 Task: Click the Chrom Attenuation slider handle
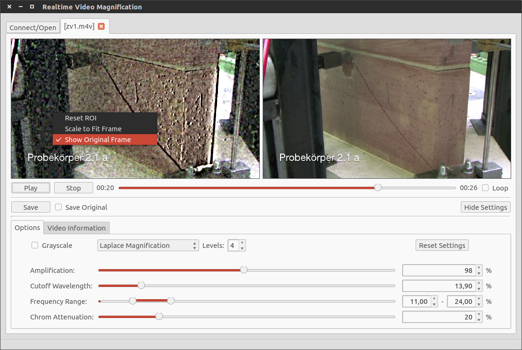click(159, 317)
